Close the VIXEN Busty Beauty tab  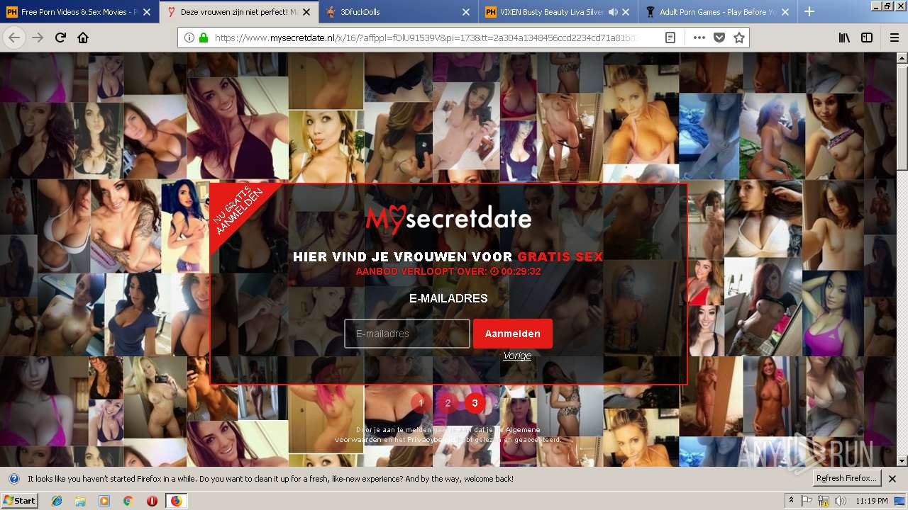pos(626,12)
